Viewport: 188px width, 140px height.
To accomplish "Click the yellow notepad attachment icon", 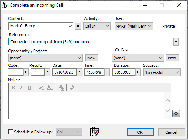I will click(95, 132).
